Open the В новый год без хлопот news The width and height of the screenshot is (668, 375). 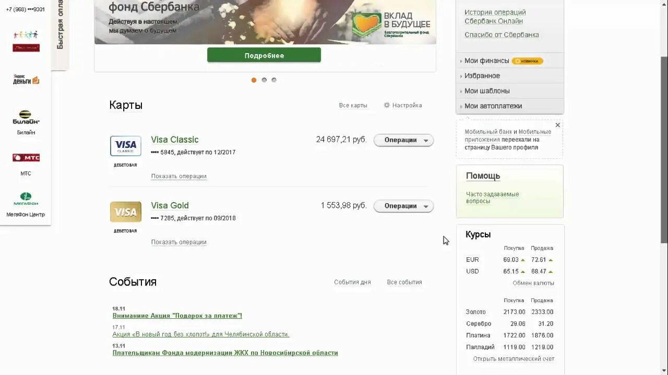pyautogui.click(x=201, y=334)
